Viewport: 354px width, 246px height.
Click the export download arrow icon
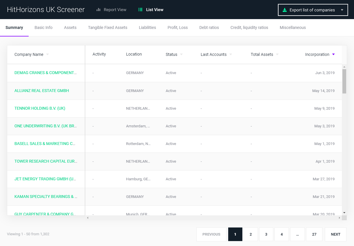click(x=285, y=10)
